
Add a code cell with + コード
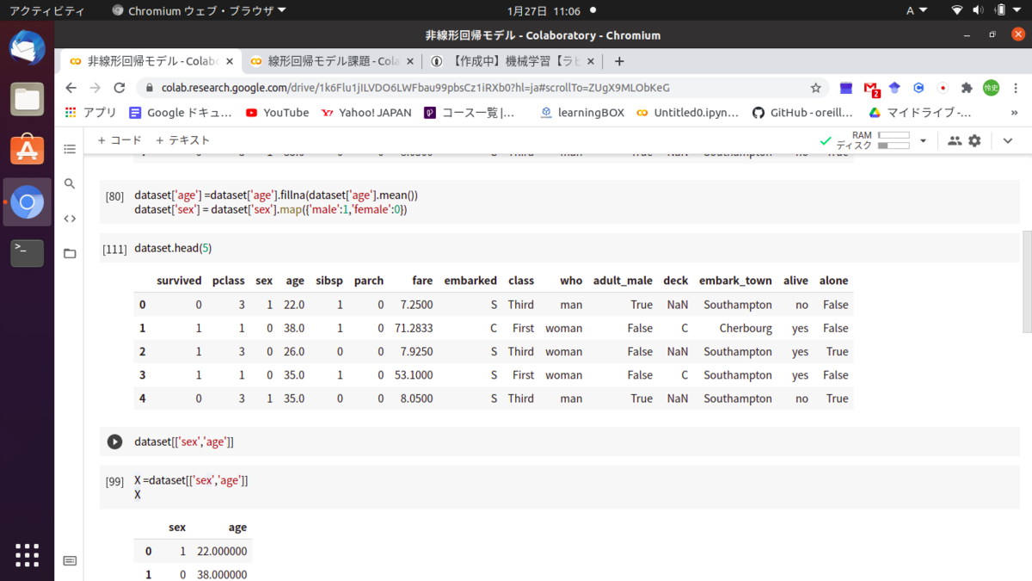pyautogui.click(x=120, y=140)
